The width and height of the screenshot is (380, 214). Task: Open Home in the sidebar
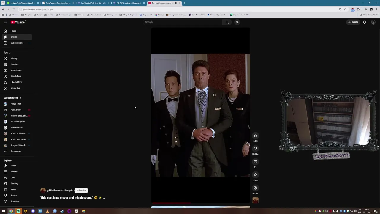(x=16, y=31)
